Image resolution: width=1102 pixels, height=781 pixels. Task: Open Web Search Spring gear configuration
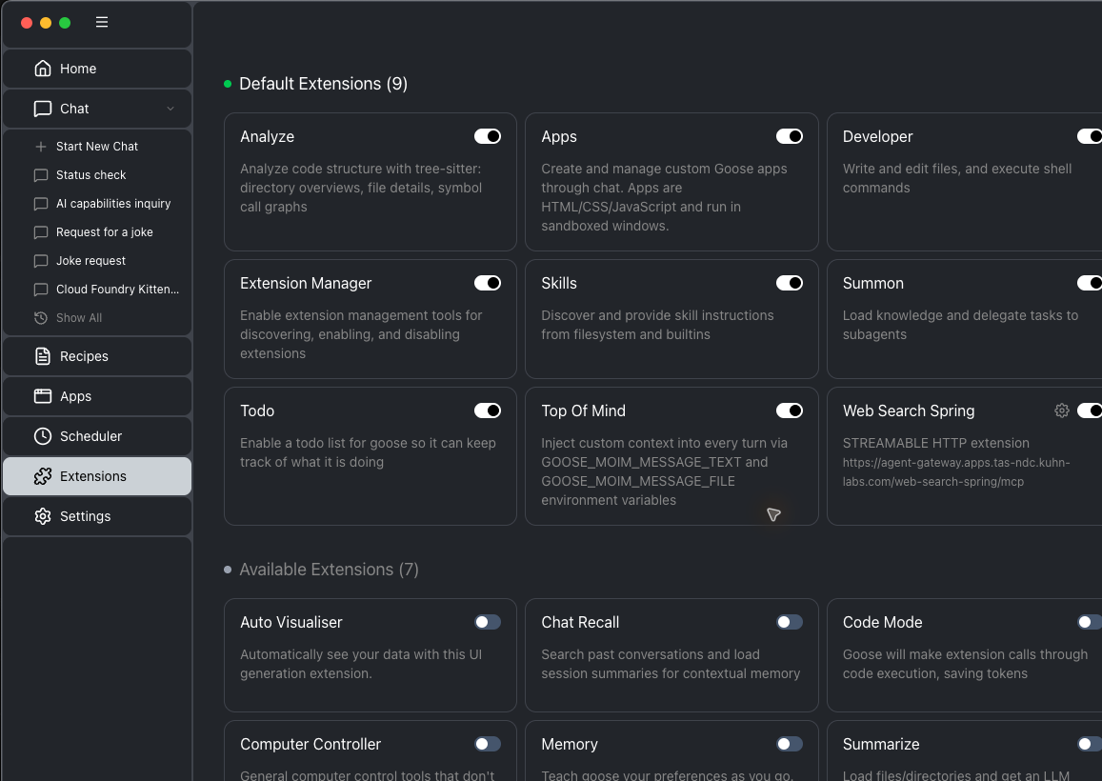click(x=1062, y=411)
